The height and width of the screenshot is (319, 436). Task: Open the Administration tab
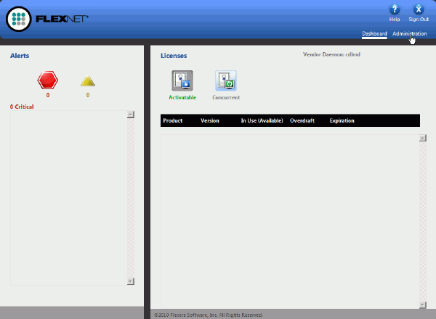pos(409,34)
